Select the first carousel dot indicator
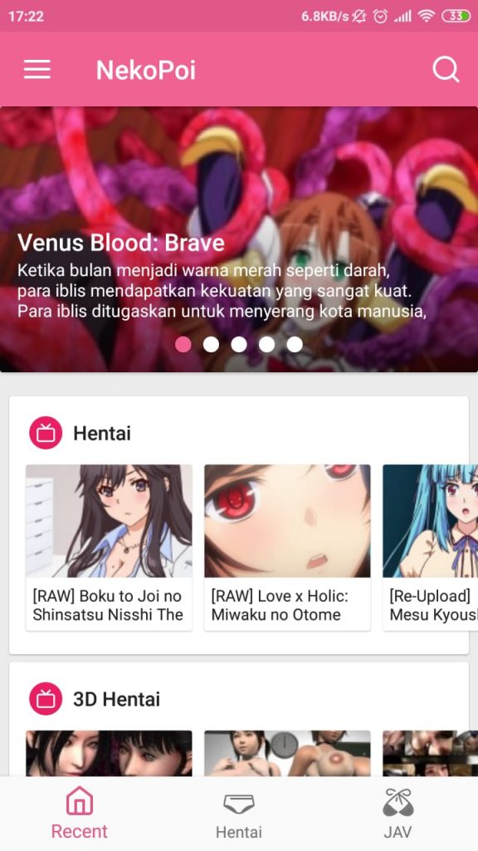Image resolution: width=478 pixels, height=851 pixels. tap(183, 344)
